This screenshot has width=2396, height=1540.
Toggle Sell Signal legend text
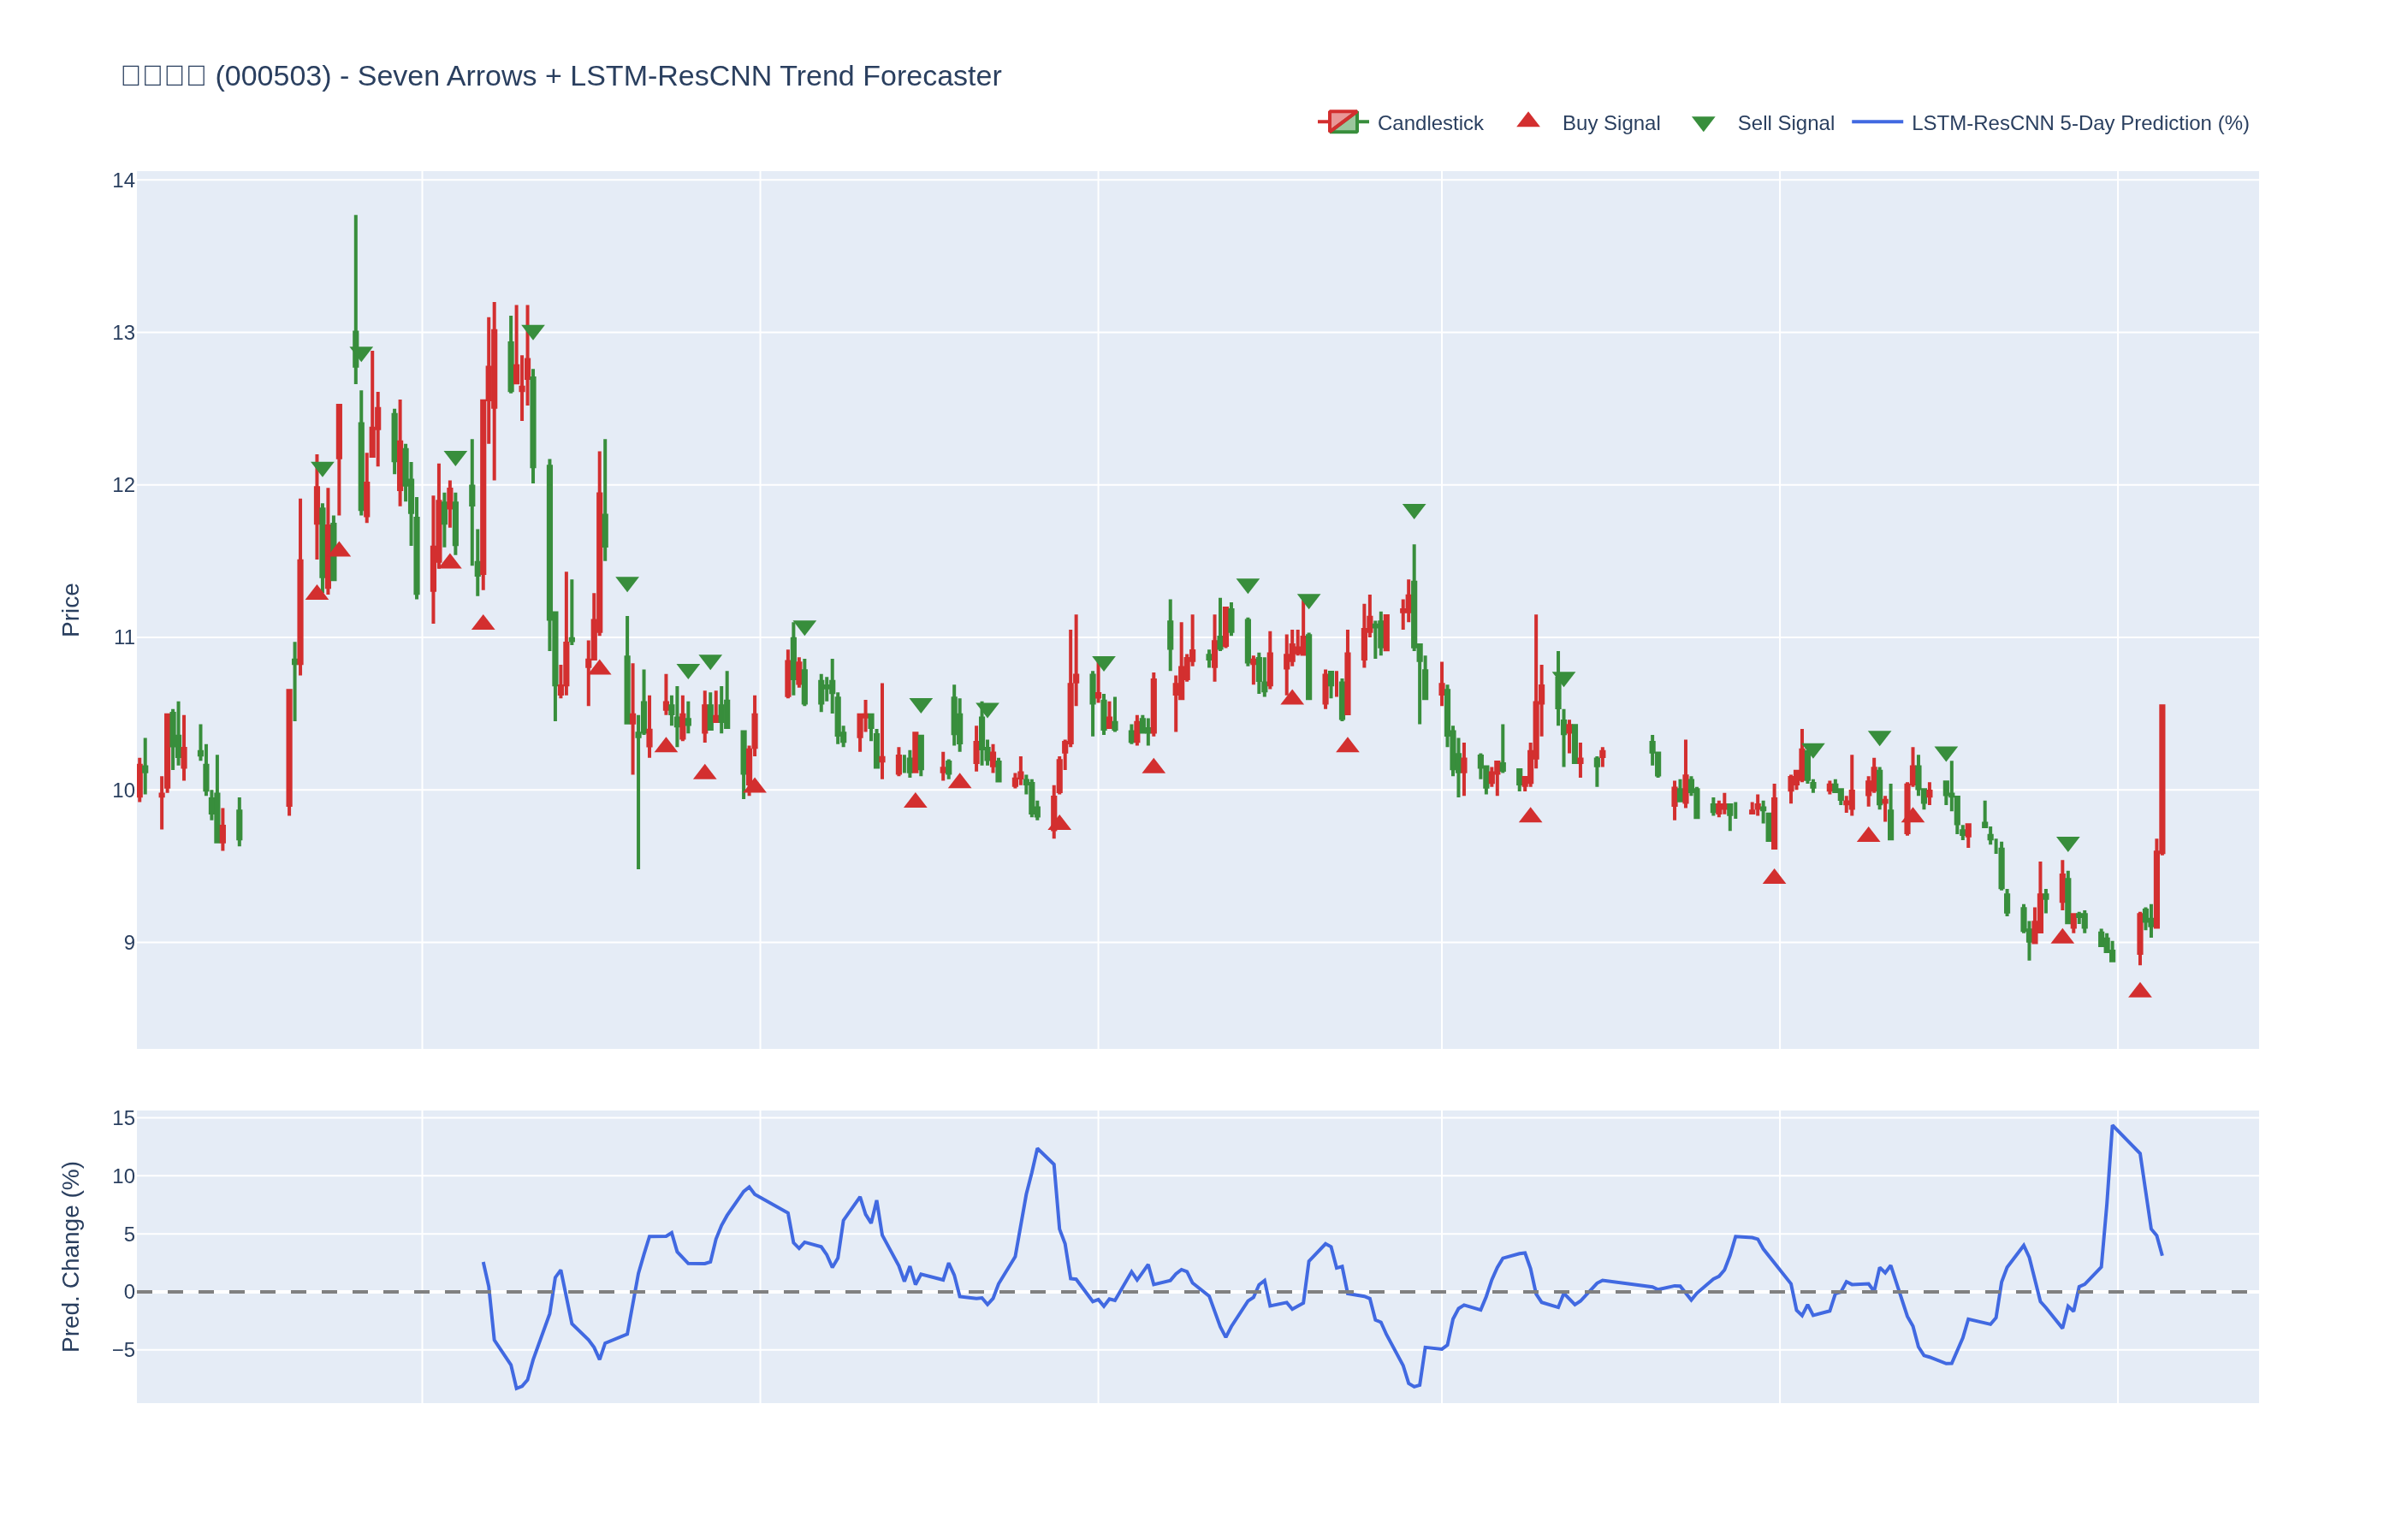(1785, 123)
